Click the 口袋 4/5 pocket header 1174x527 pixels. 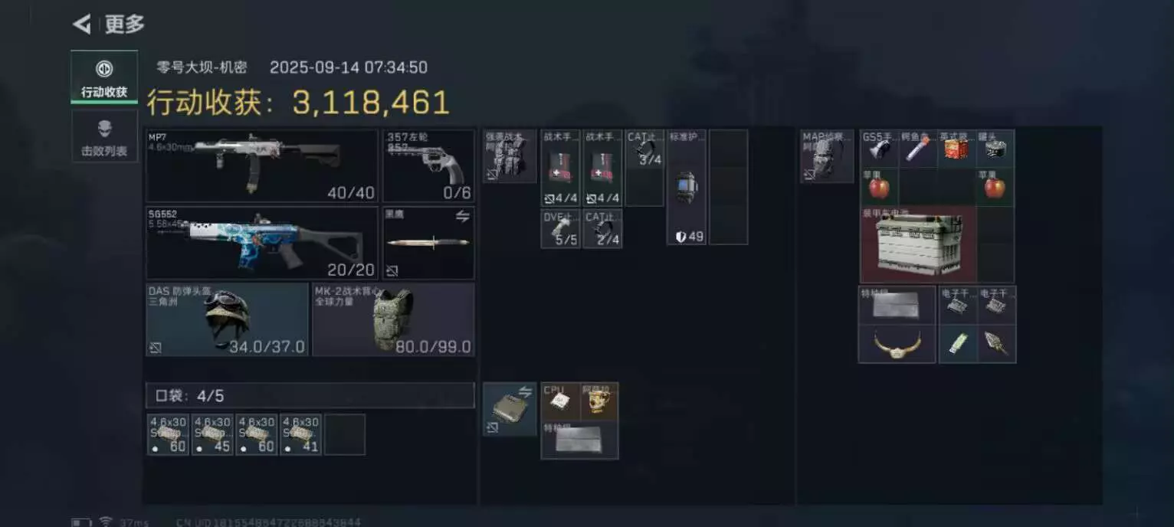point(310,396)
